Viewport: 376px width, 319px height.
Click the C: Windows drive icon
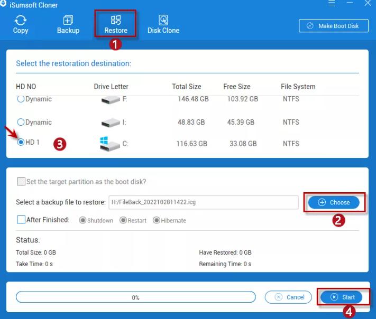coord(109,144)
